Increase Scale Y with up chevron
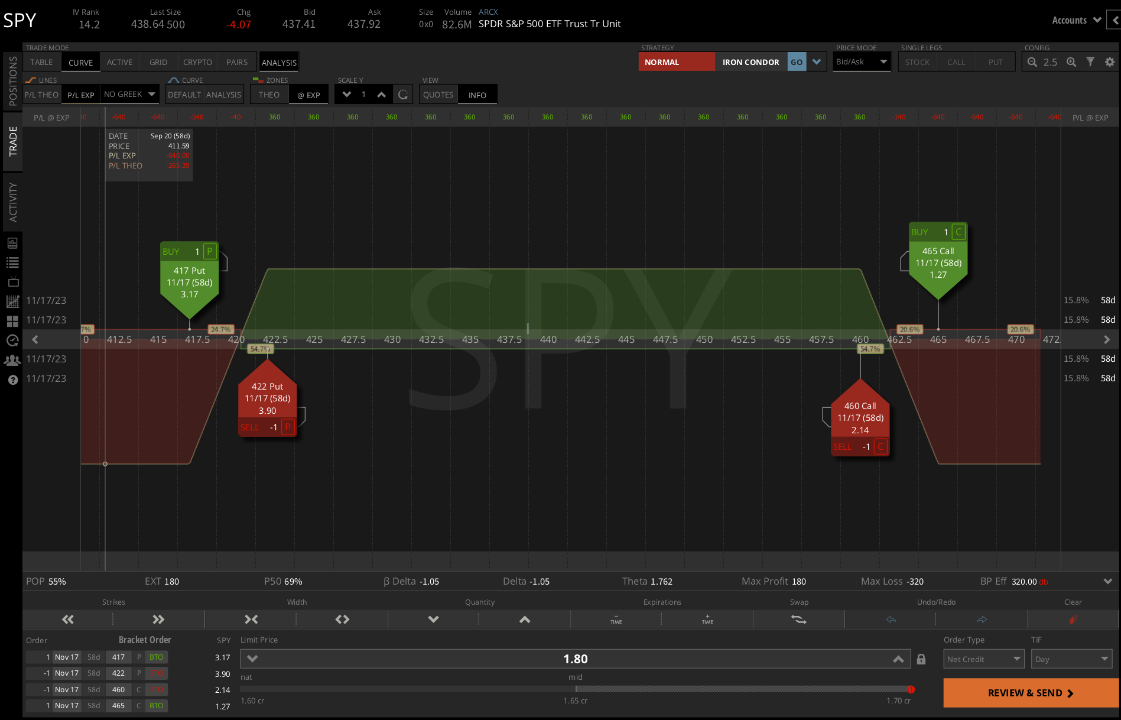The height and width of the screenshot is (720, 1121). (382, 95)
